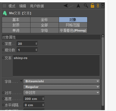Screen dimensions: 116x111
Task: Open the 模式 menu
Action: click(x=12, y=6)
